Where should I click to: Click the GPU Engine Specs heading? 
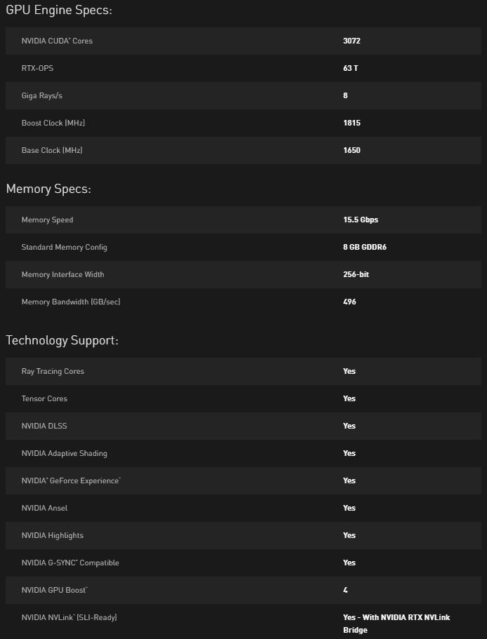tap(59, 11)
